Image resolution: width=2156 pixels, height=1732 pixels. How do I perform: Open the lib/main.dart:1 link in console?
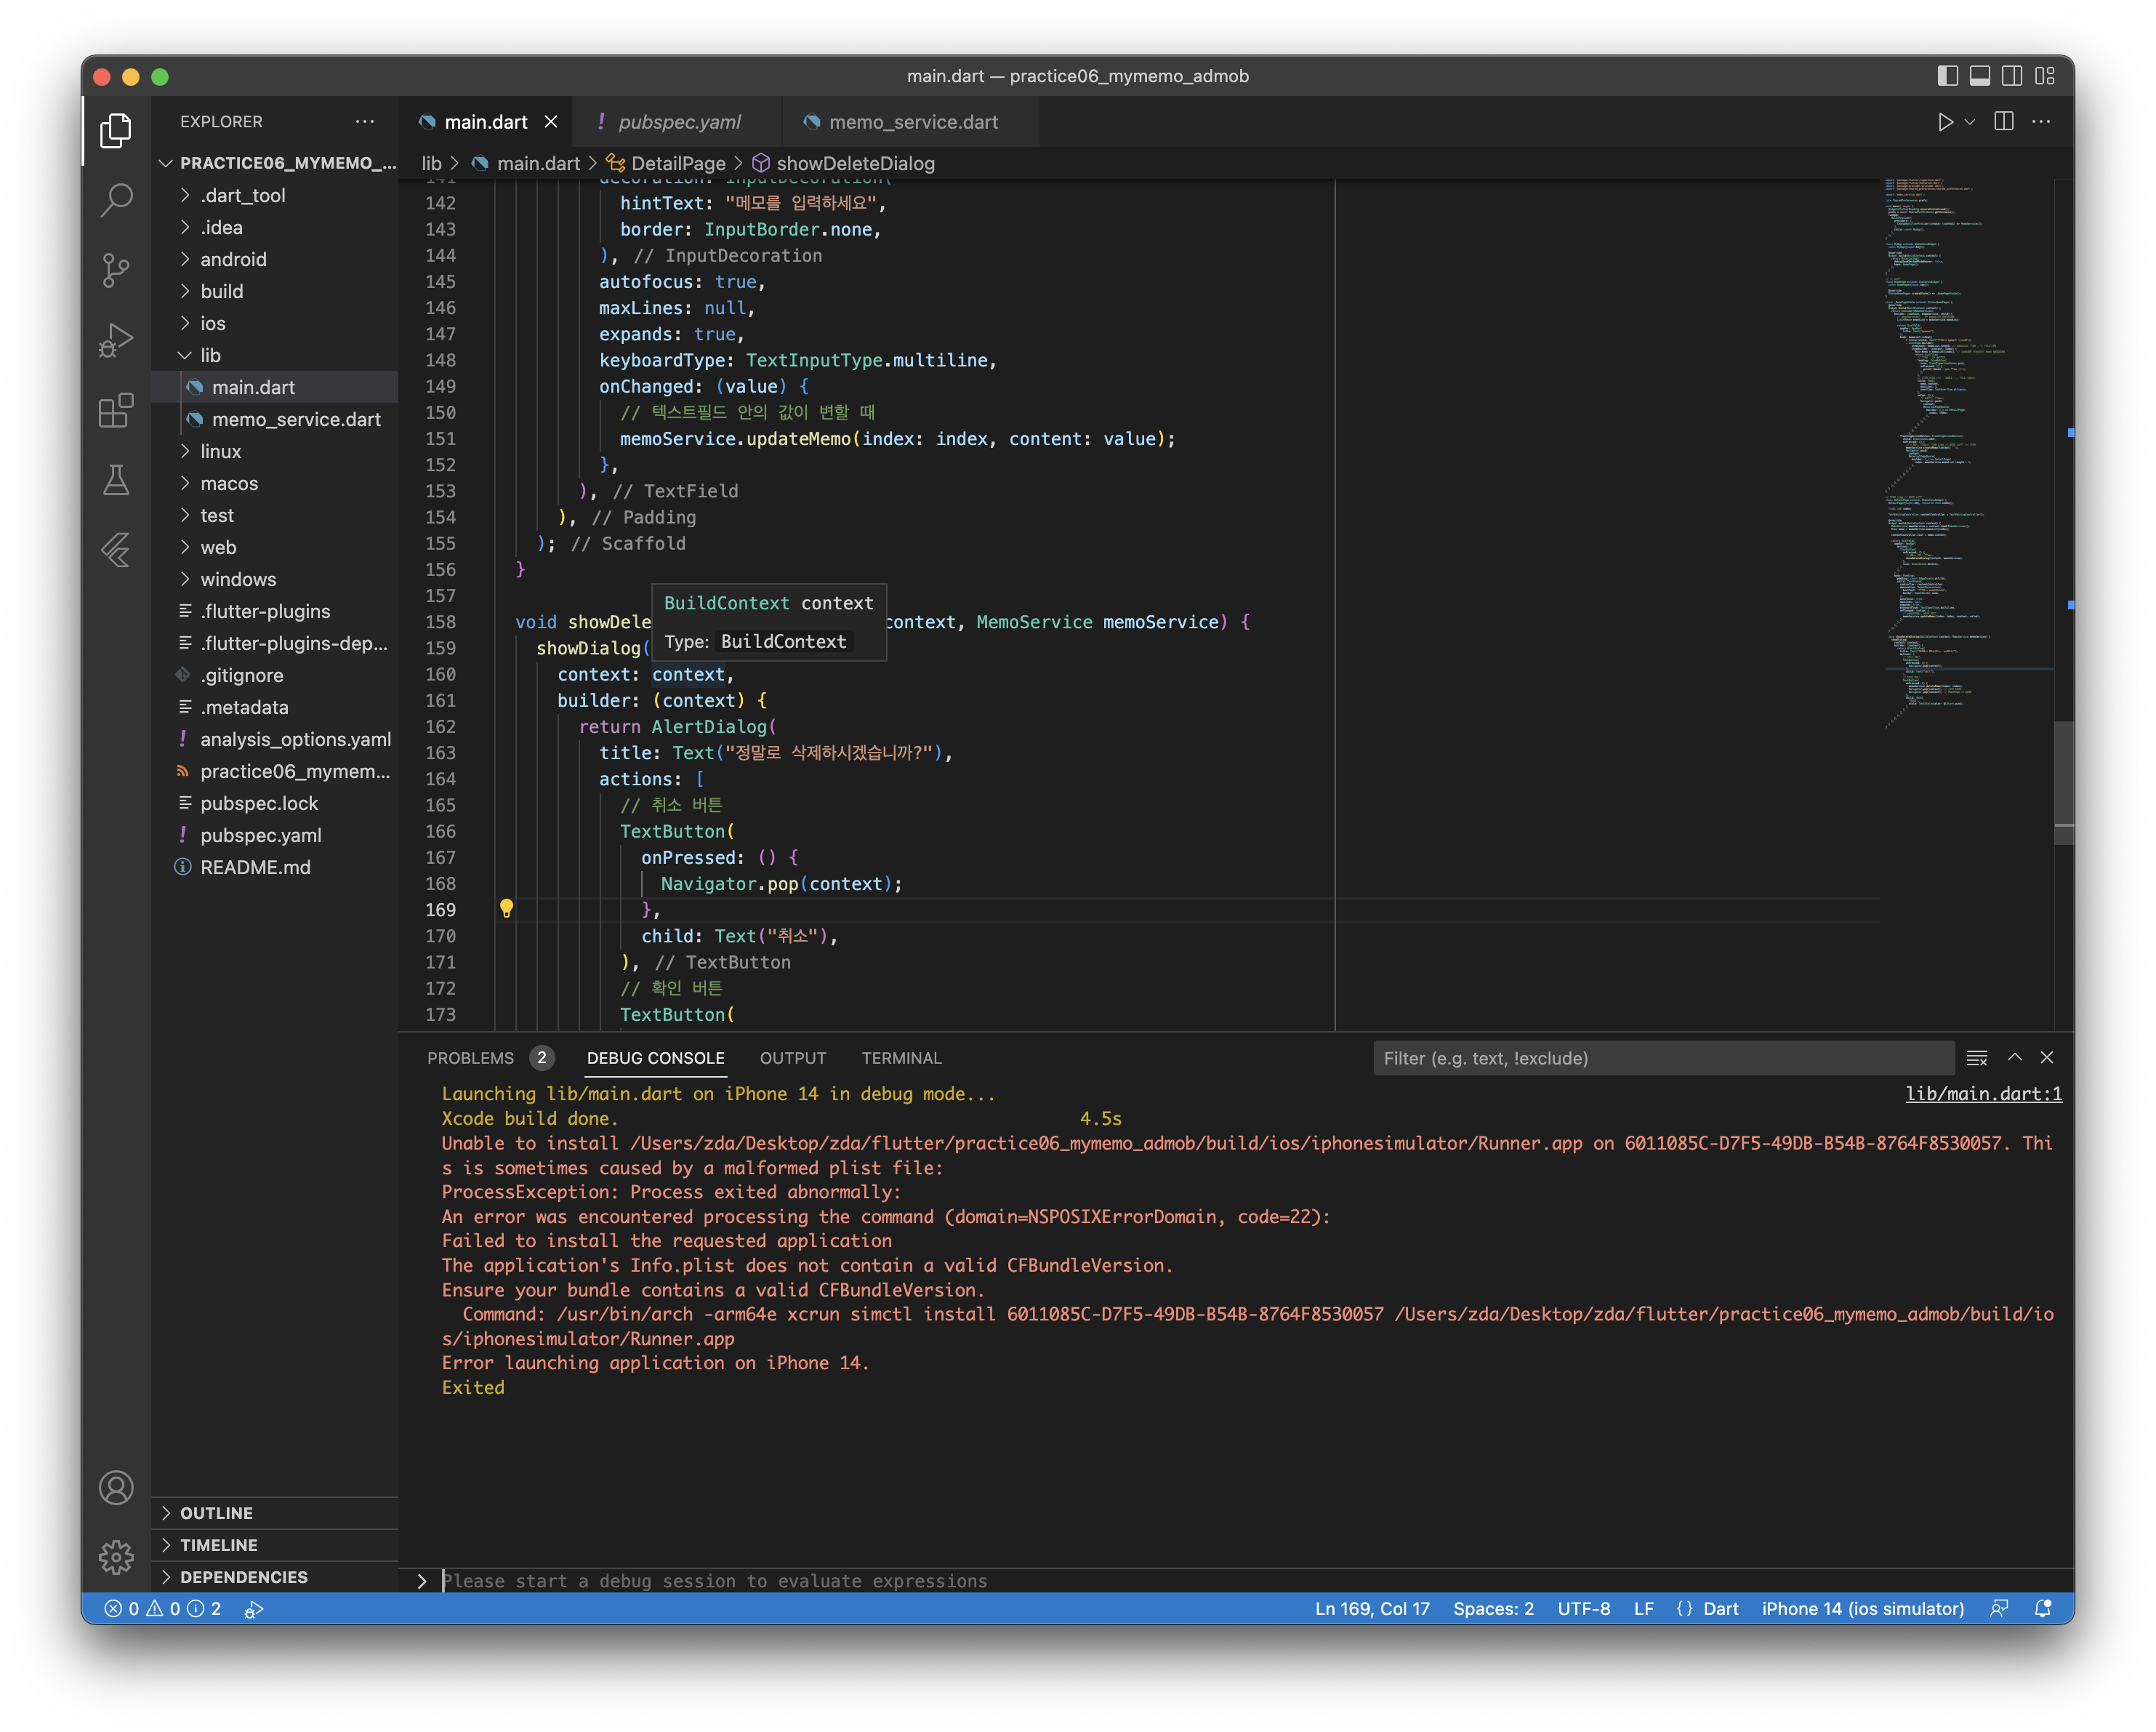click(1983, 1094)
